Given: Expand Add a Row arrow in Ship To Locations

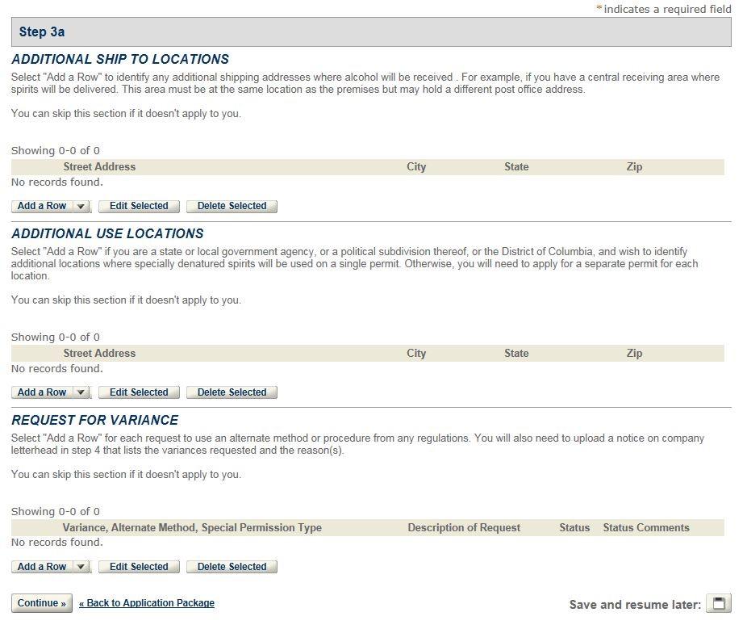Looking at the screenshot, I should click(81, 206).
